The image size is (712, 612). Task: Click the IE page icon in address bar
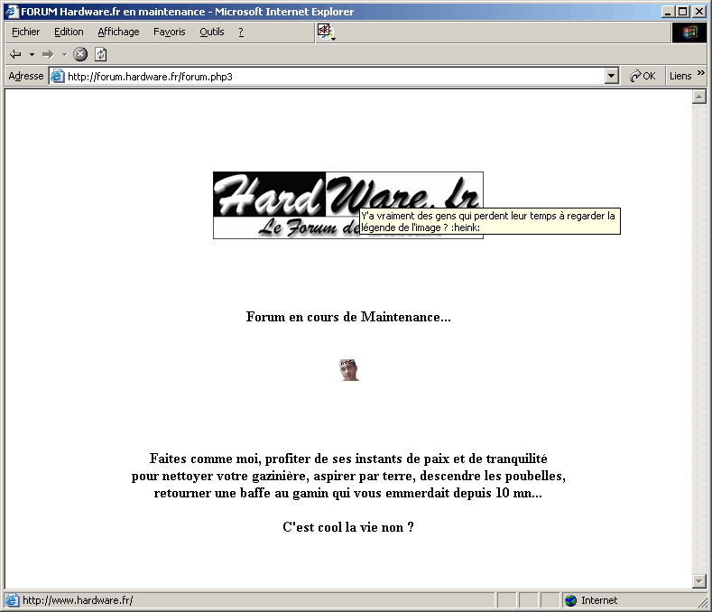click(58, 77)
